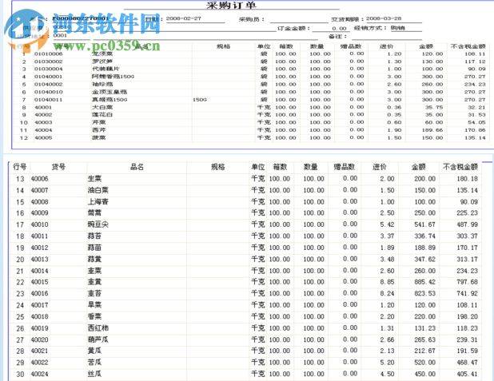Image resolution: width=494 pixels, height=381 pixels.
Task: Select the 购销 distribution method value
Action: tap(397, 28)
